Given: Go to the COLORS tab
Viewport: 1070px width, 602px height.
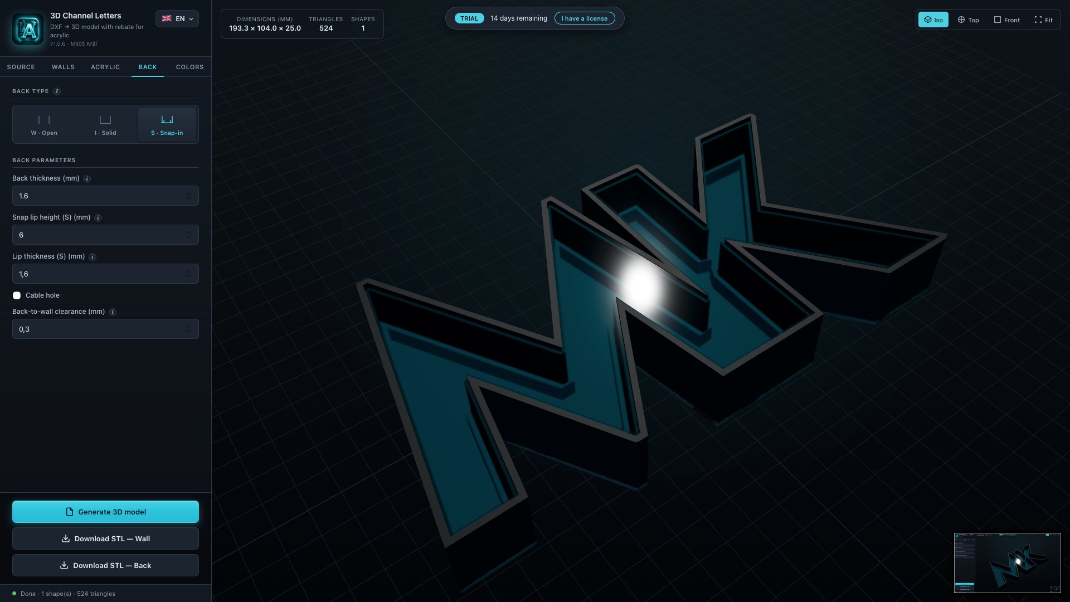Looking at the screenshot, I should click(x=189, y=67).
